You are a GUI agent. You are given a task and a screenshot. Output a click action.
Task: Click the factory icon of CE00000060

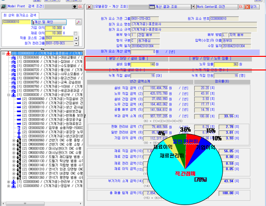click(19, 99)
